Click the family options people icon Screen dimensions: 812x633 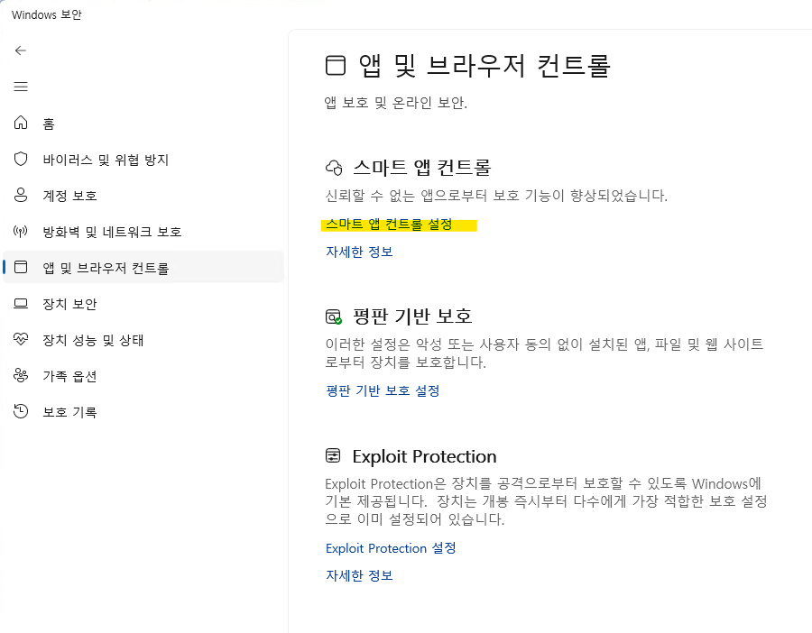coord(21,376)
